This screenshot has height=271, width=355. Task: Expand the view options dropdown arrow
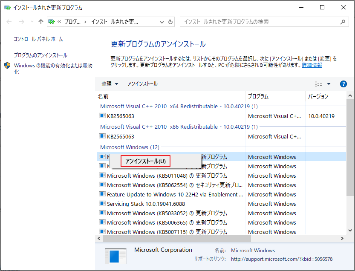[329, 84]
